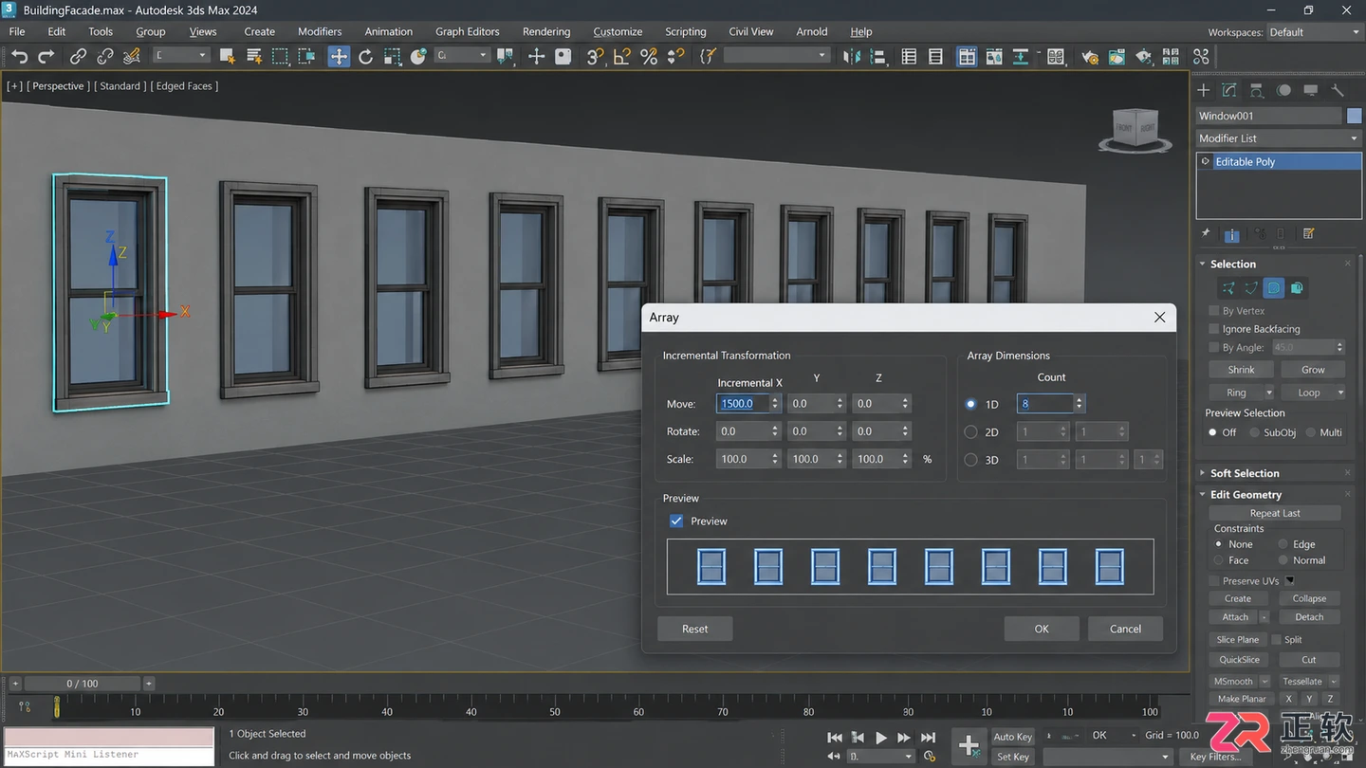Select Element sub-object level icon
This screenshot has width=1366, height=768.
pos(1297,287)
